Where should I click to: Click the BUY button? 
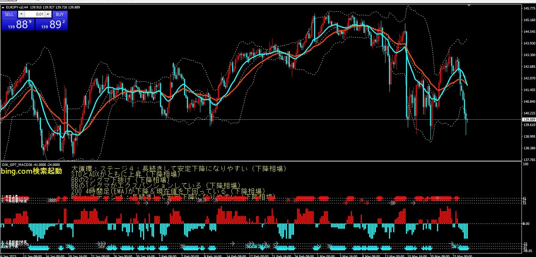click(x=60, y=14)
